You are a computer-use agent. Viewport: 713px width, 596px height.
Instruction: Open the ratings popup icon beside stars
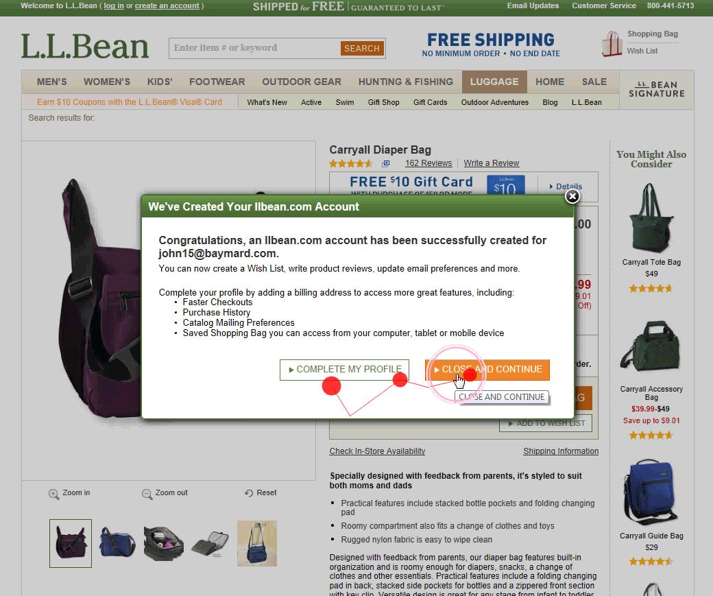pos(385,163)
